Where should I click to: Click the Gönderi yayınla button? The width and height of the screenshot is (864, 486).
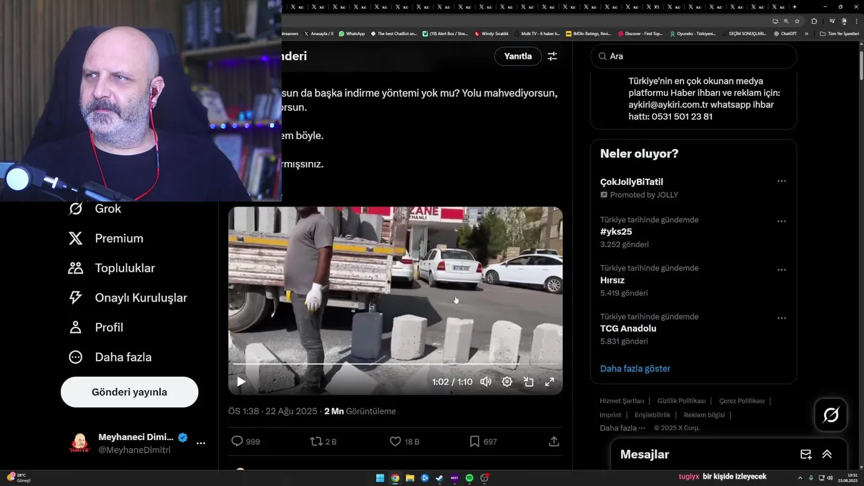tap(130, 392)
